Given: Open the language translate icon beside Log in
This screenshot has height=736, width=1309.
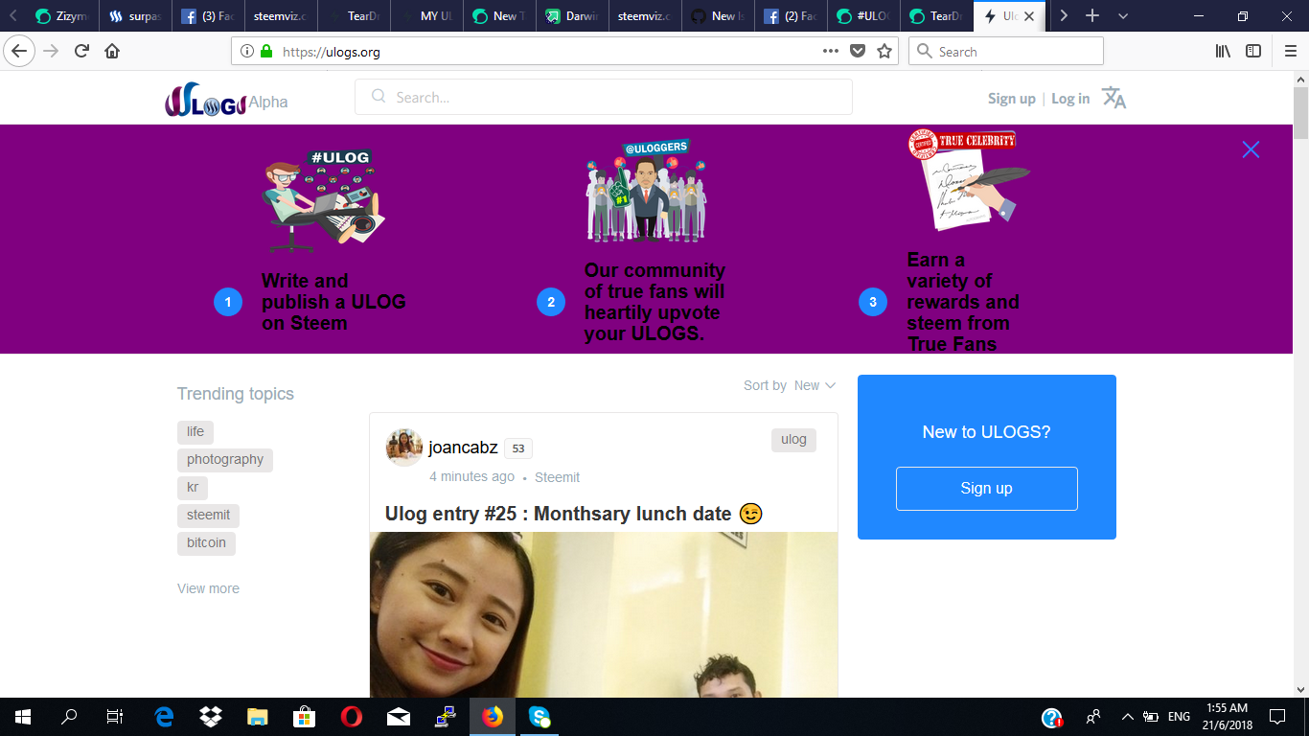Looking at the screenshot, I should point(1113,97).
